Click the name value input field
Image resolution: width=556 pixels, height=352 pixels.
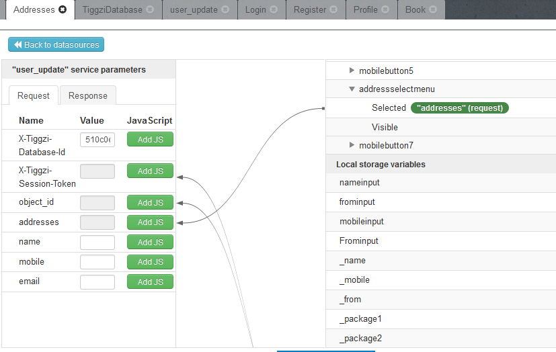coord(97,243)
